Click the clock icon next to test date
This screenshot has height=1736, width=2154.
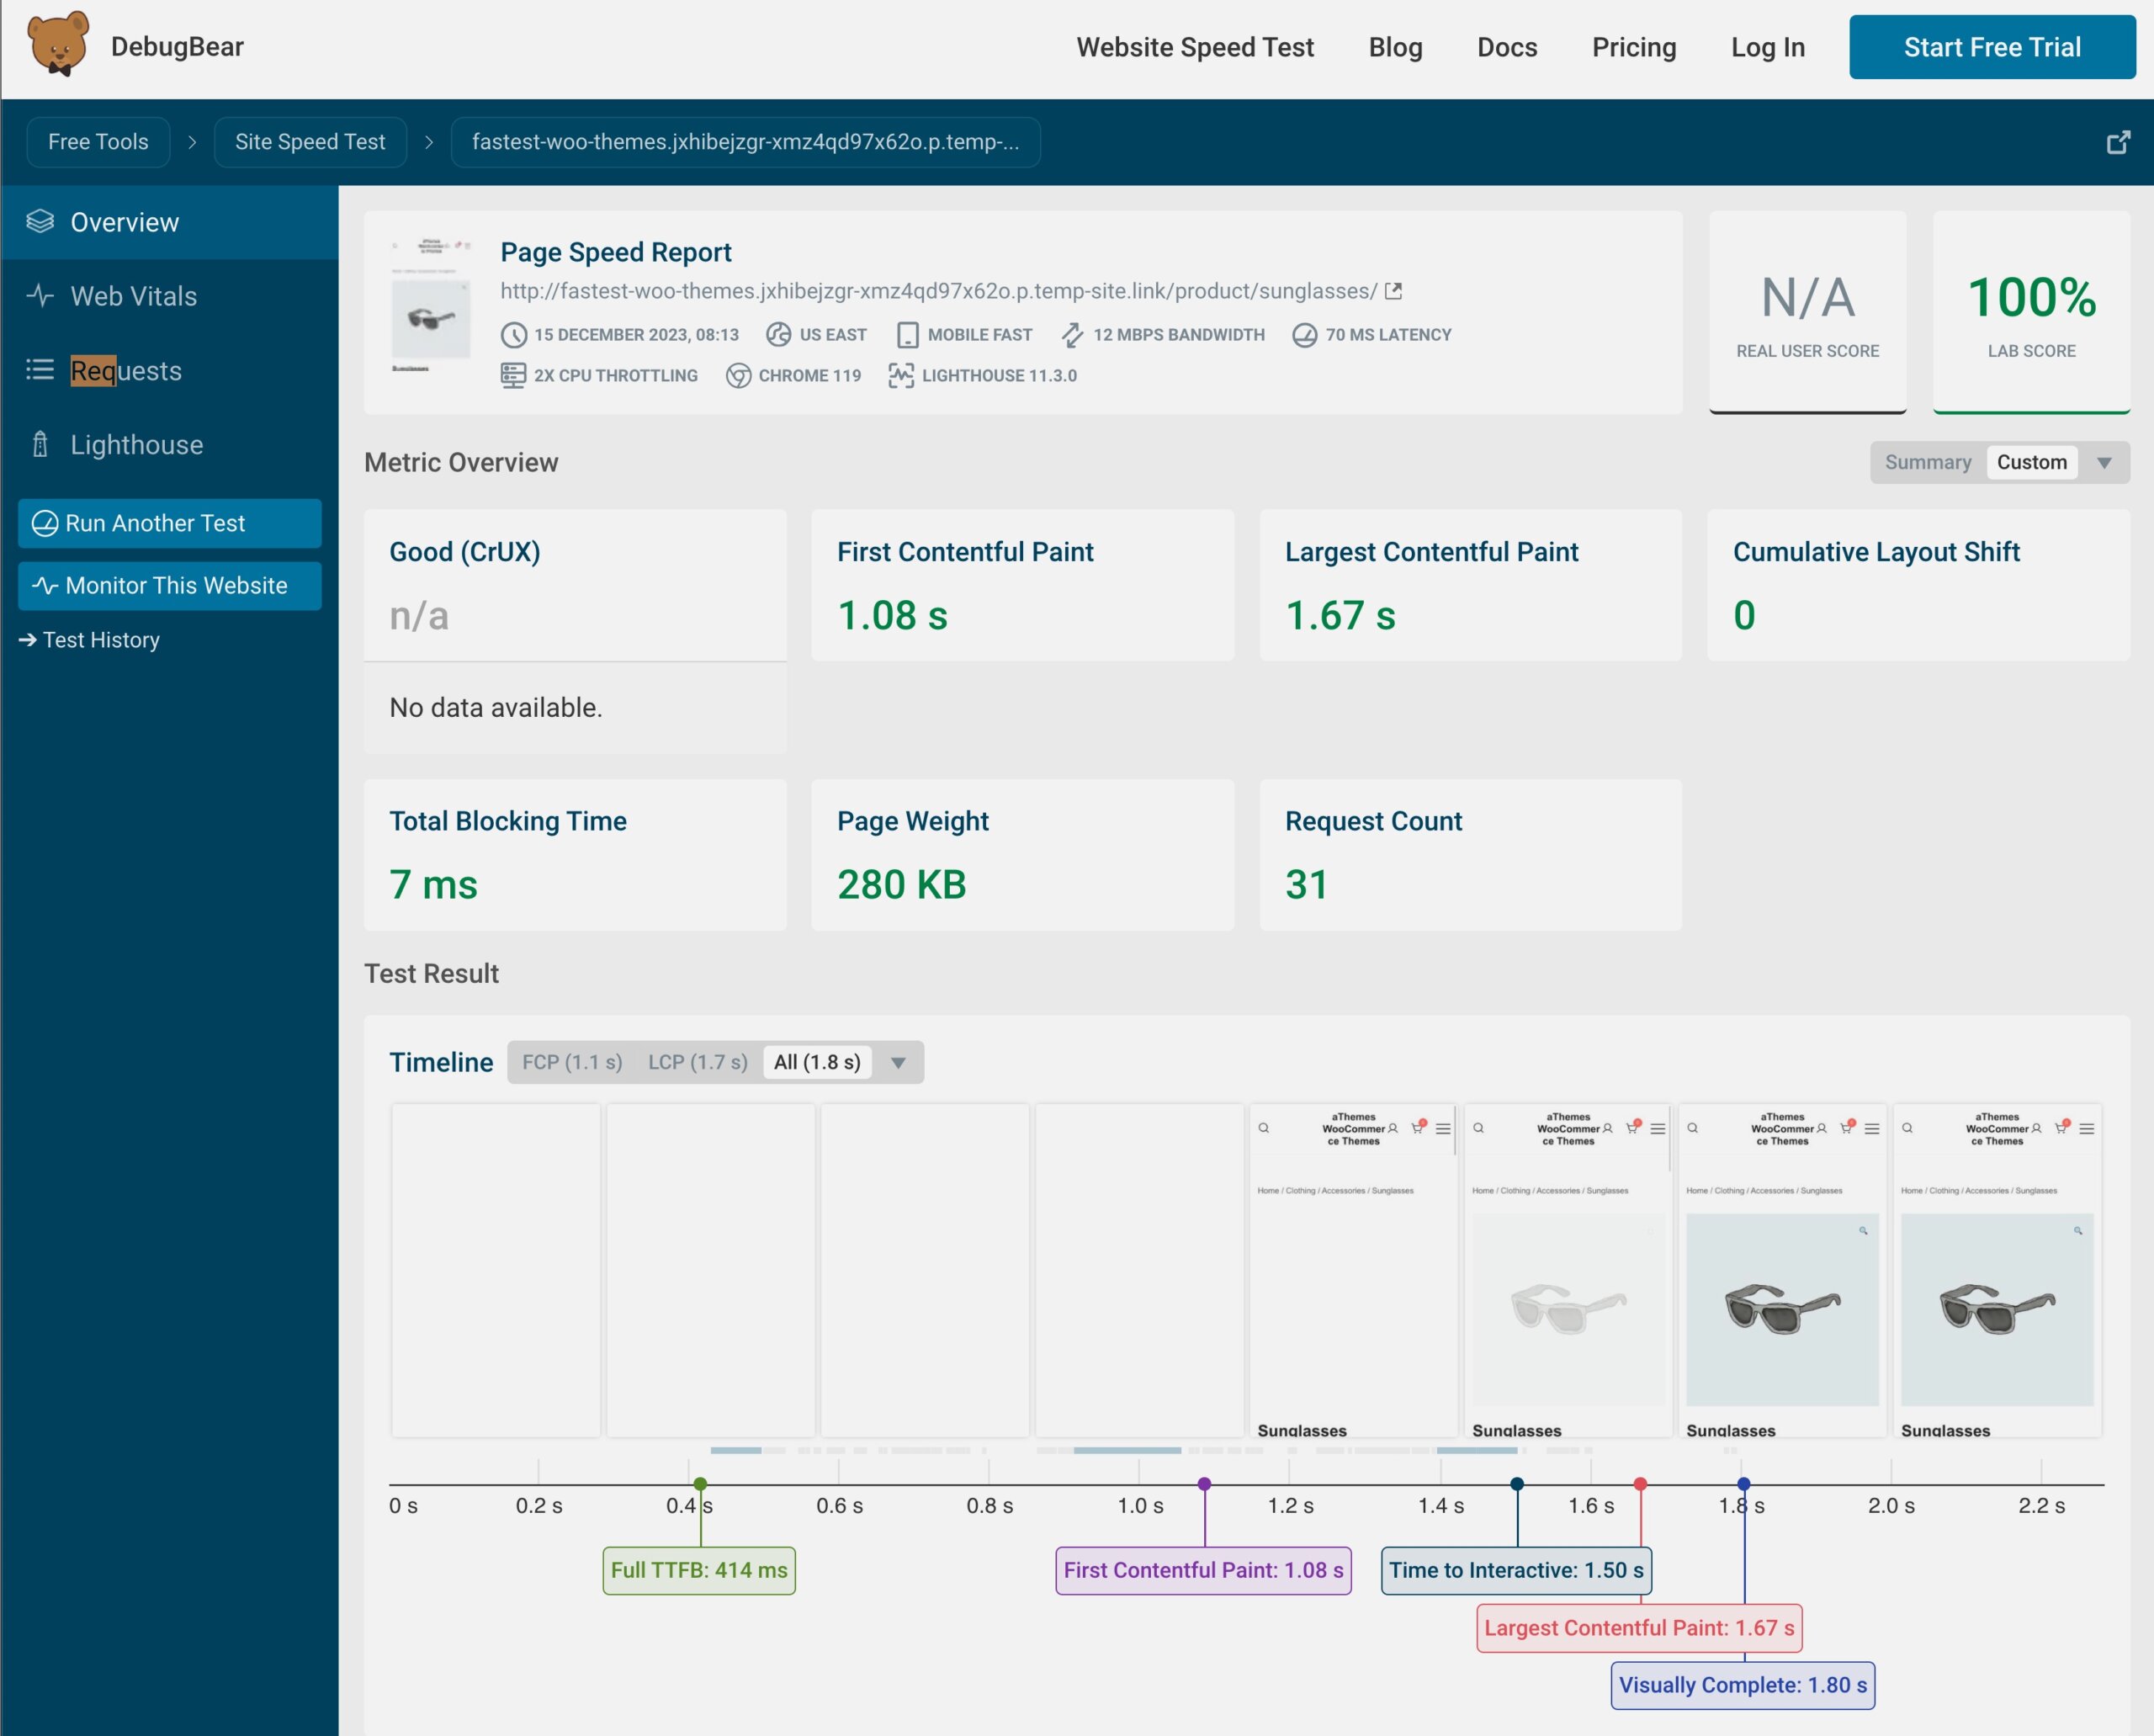[x=513, y=335]
